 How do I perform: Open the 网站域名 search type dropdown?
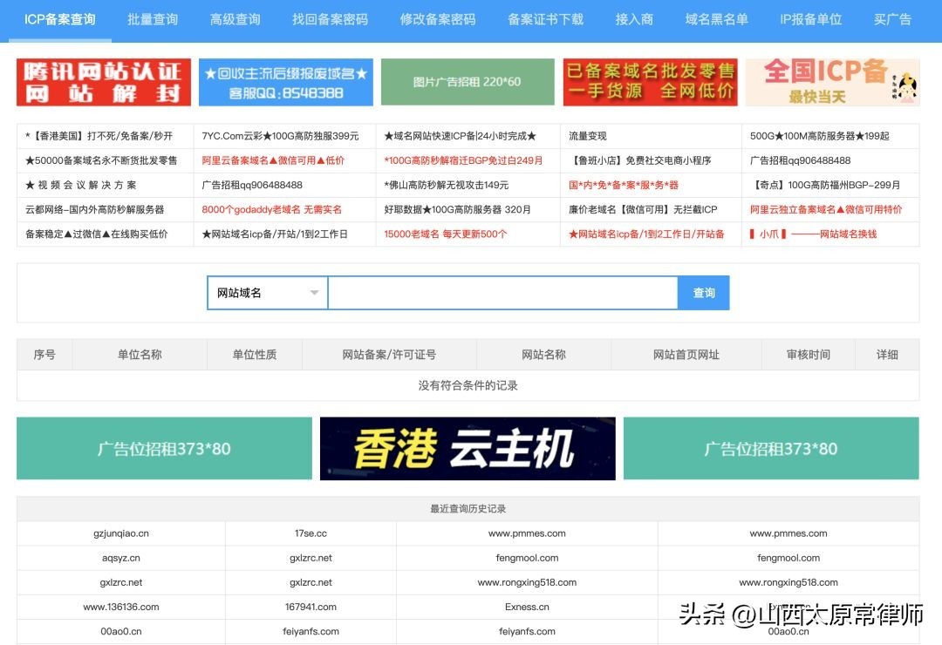tap(264, 293)
